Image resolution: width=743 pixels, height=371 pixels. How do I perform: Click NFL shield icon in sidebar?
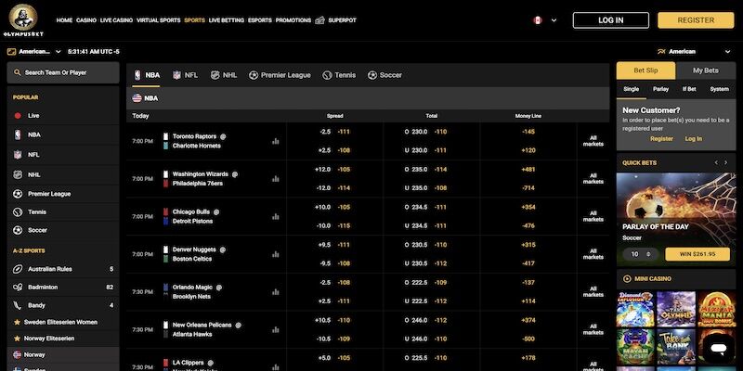[18, 155]
